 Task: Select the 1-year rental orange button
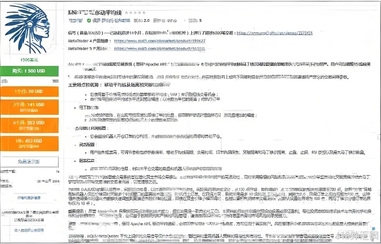click(x=29, y=143)
